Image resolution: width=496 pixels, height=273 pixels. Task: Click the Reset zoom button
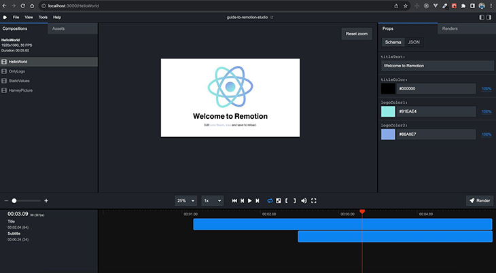(357, 34)
